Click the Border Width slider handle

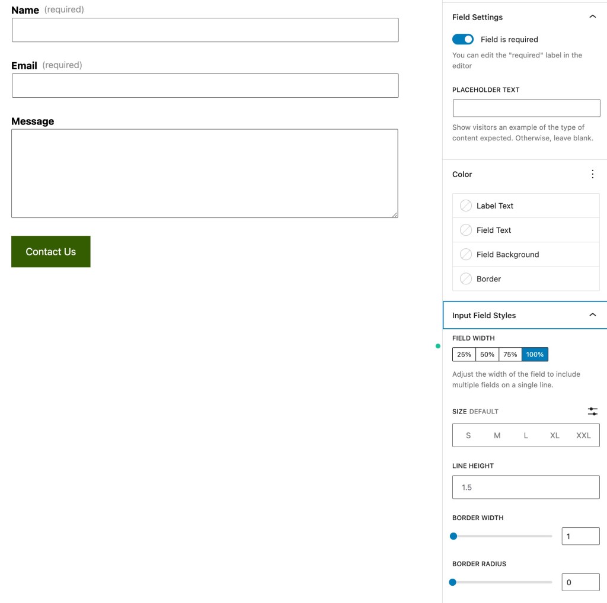click(x=453, y=536)
